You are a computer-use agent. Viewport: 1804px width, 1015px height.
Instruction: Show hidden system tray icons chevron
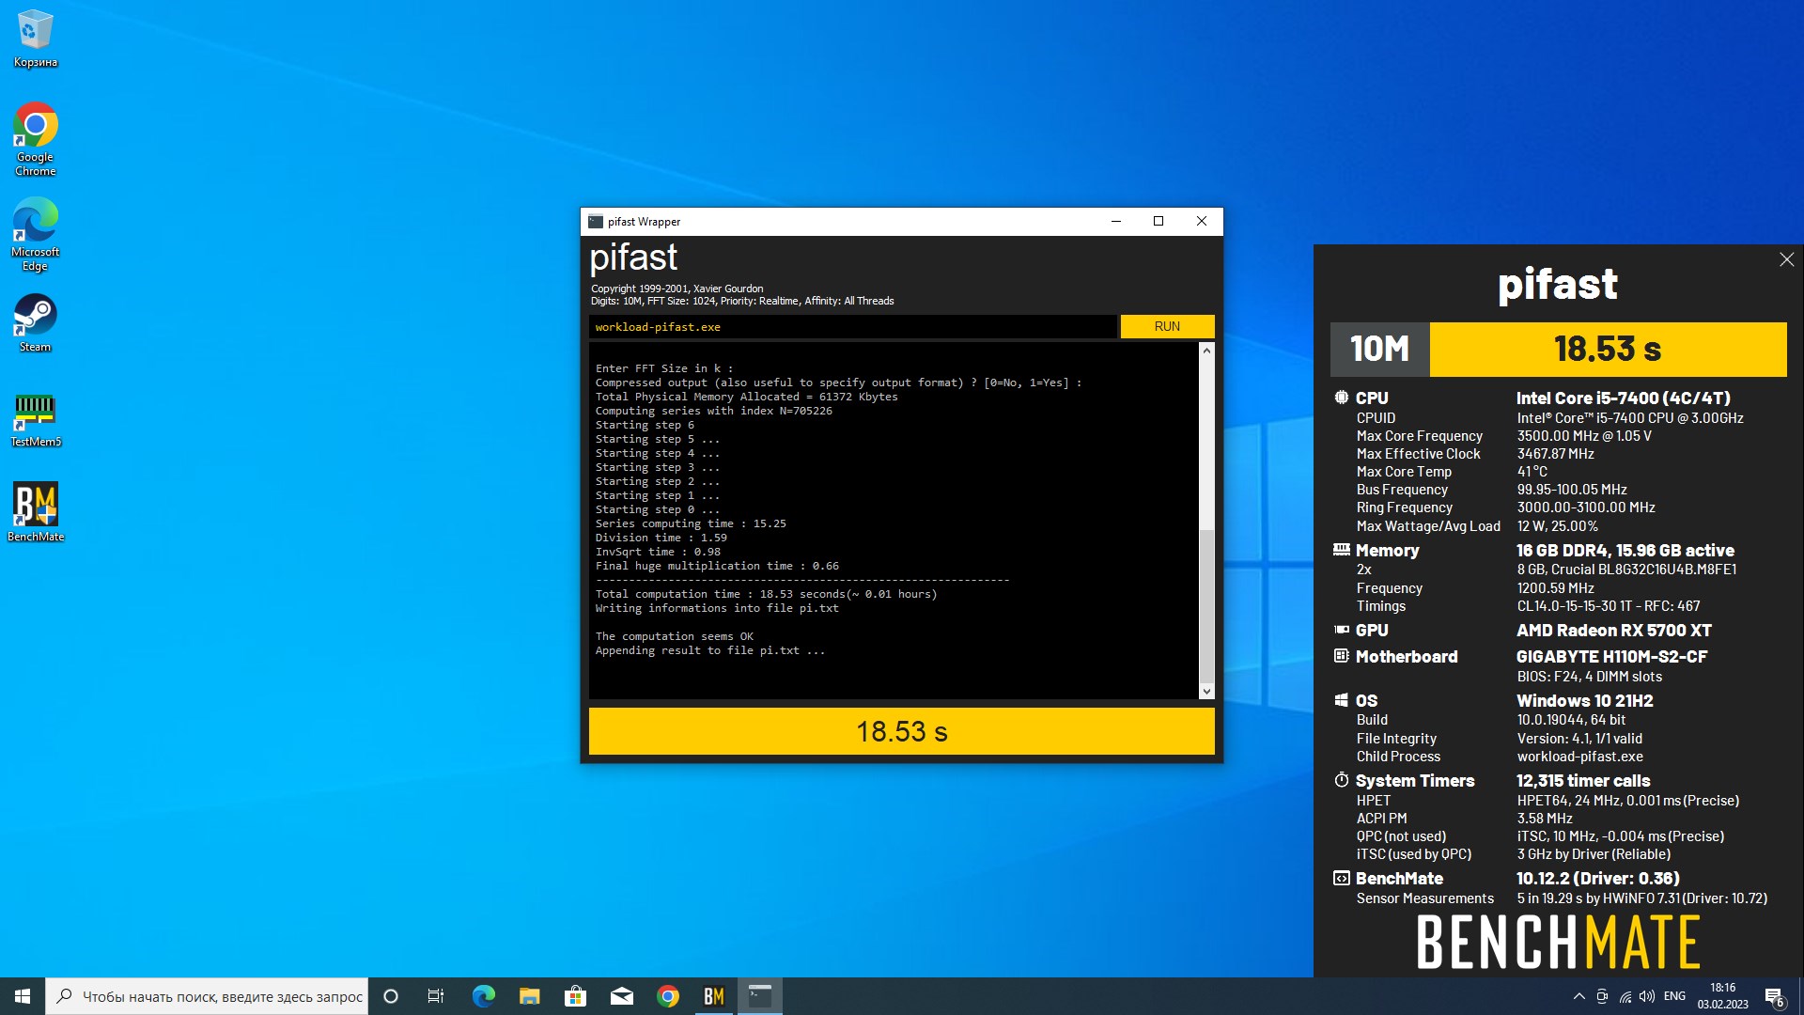coord(1578,996)
